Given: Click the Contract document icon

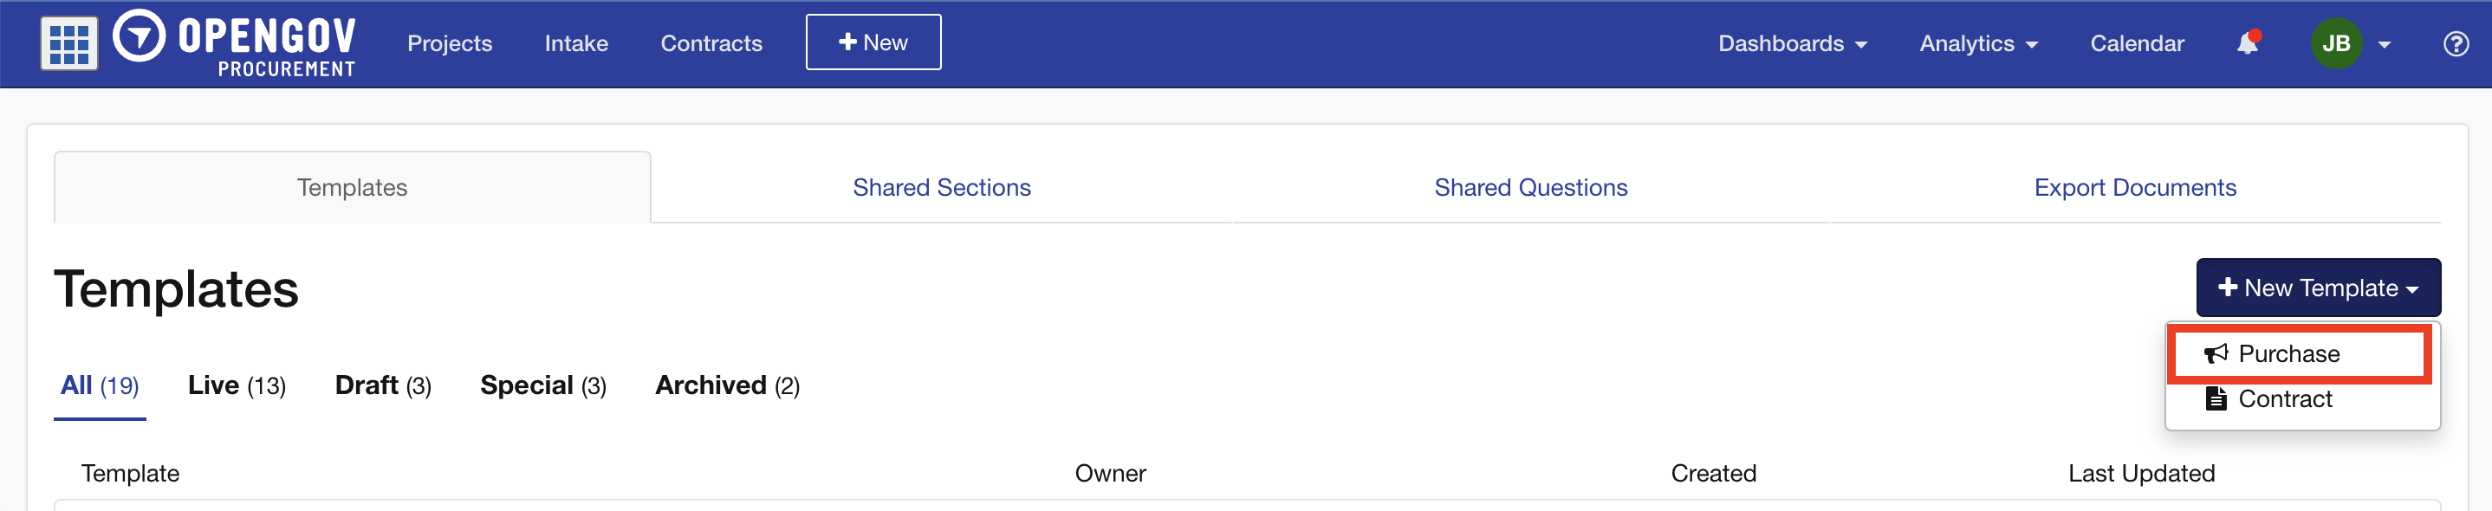Looking at the screenshot, I should pyautogui.click(x=2216, y=398).
